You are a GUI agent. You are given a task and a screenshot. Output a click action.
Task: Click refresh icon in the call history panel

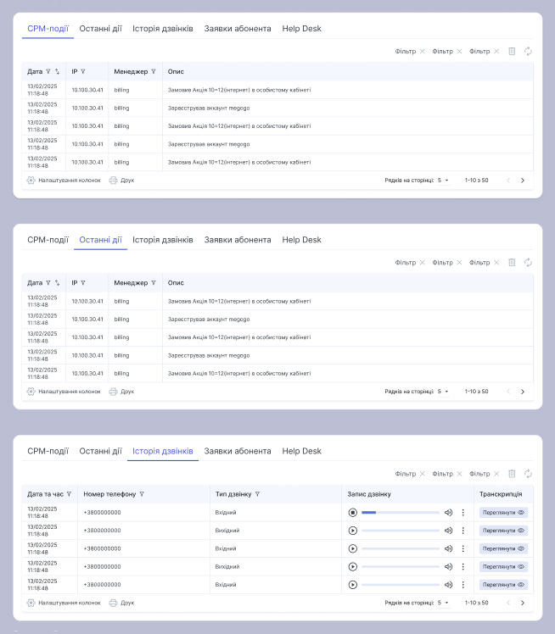coord(528,474)
